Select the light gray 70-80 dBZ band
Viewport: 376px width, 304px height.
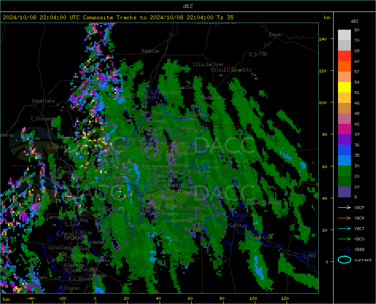click(344, 35)
